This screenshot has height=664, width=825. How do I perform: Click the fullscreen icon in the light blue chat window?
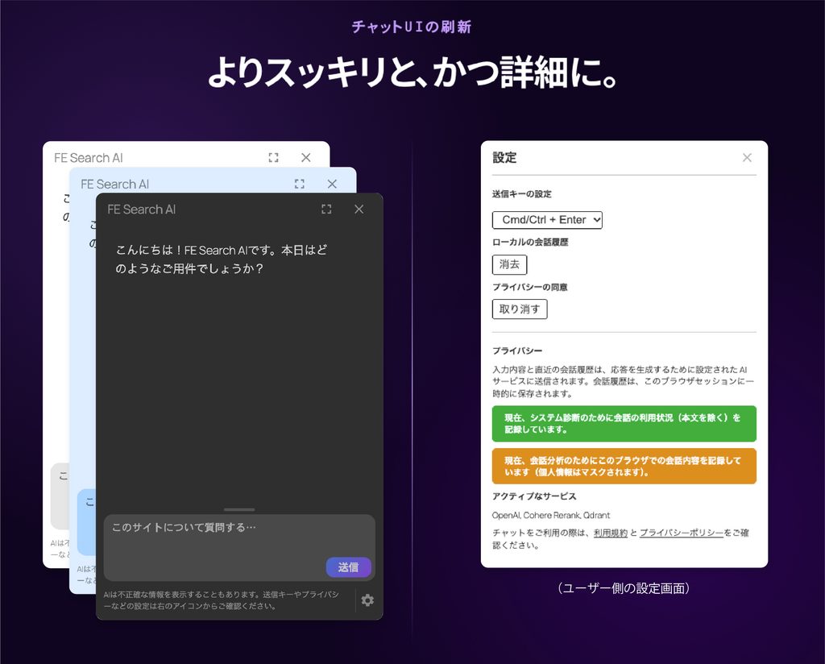(x=300, y=184)
